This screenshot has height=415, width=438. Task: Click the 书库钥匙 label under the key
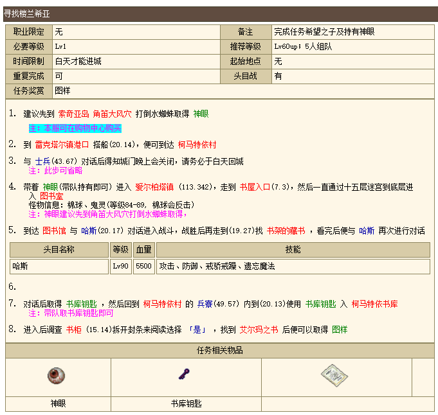click(x=186, y=403)
